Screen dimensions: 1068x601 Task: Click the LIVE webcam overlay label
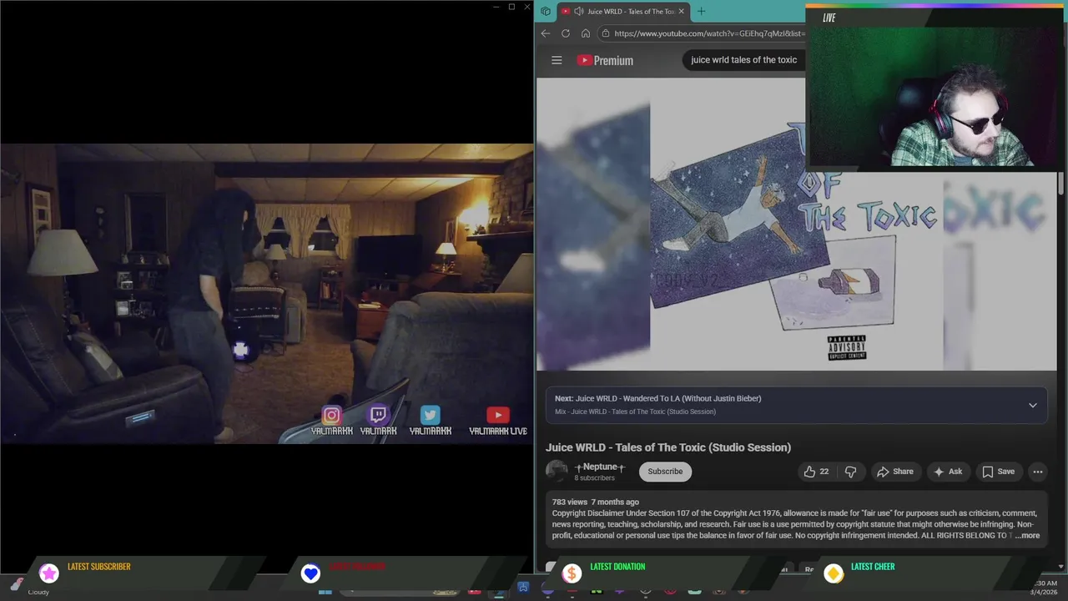coord(829,18)
